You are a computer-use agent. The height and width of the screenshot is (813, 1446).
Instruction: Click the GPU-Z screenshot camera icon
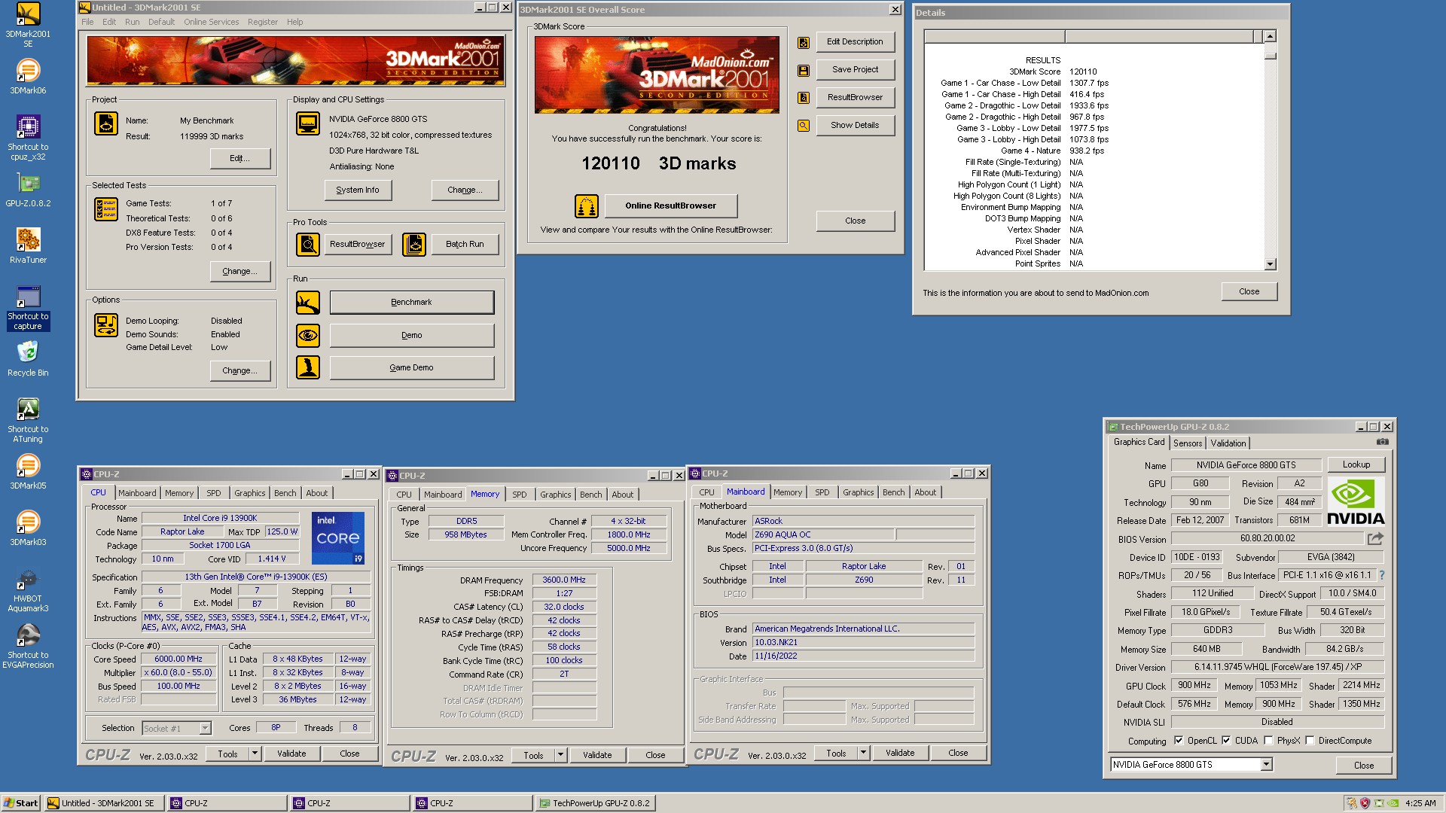click(x=1383, y=442)
